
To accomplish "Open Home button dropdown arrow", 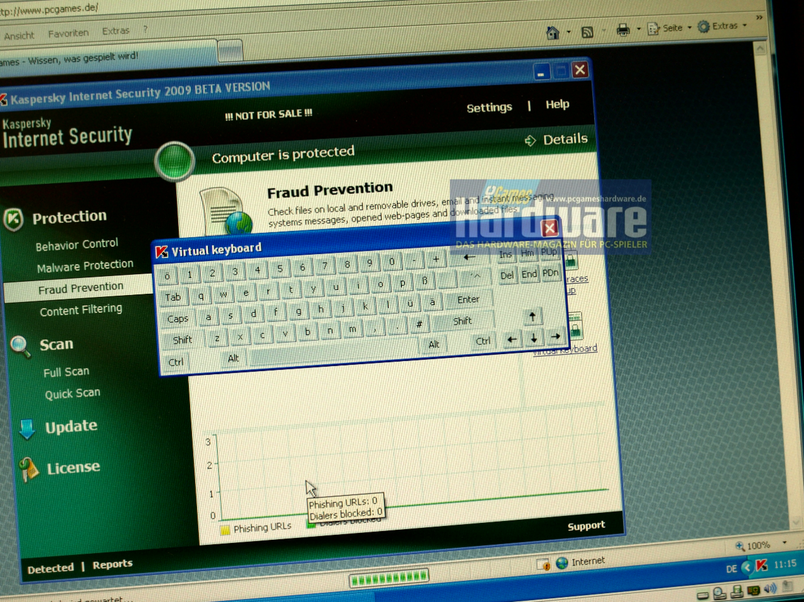I will [x=568, y=31].
